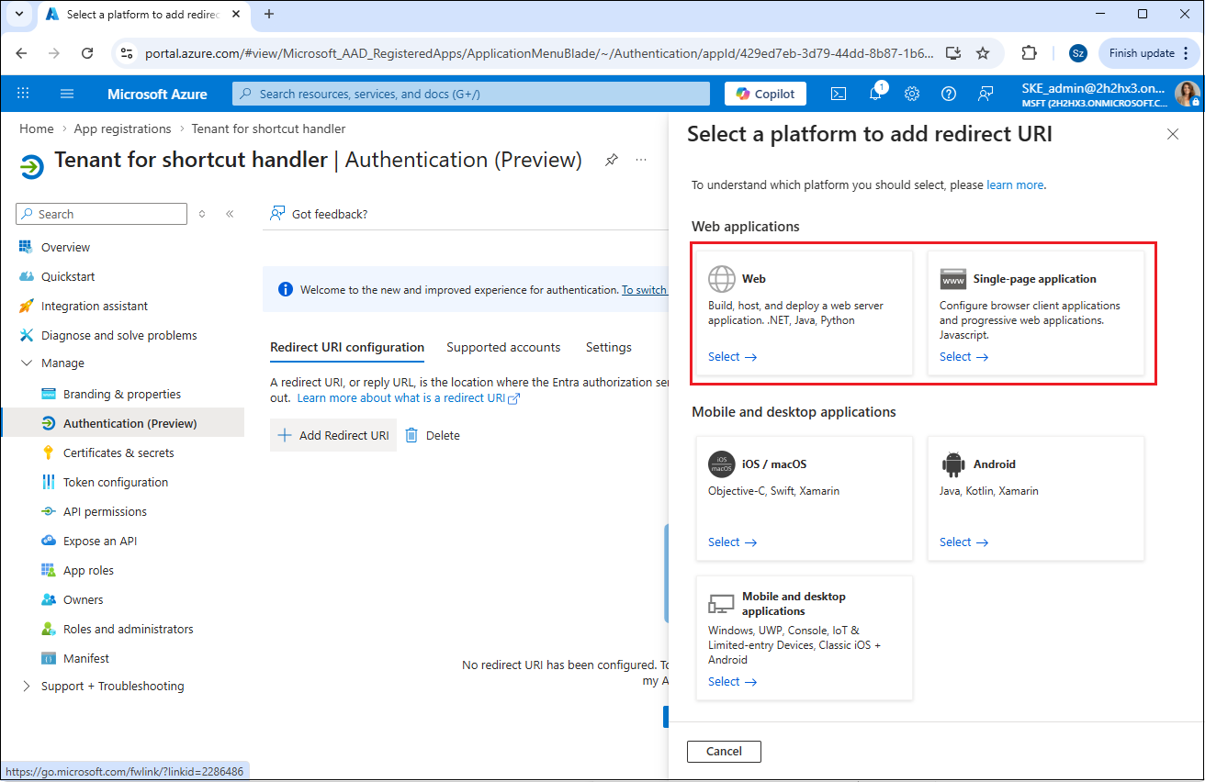Switch to Supported accounts tab
The width and height of the screenshot is (1205, 782).
tap(503, 348)
